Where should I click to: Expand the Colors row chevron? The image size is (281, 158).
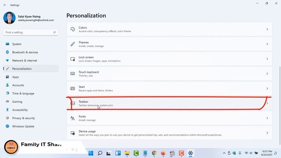point(267,29)
